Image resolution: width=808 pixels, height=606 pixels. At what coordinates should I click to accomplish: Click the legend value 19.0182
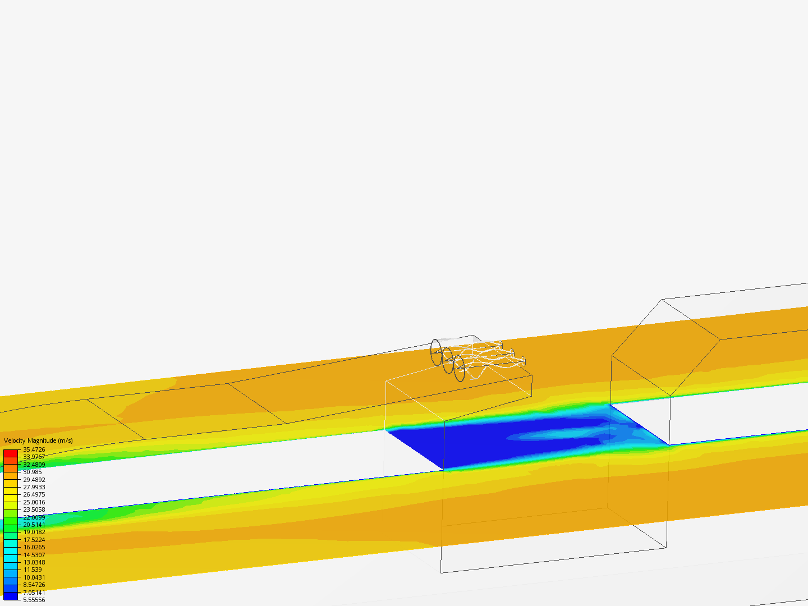(x=34, y=532)
